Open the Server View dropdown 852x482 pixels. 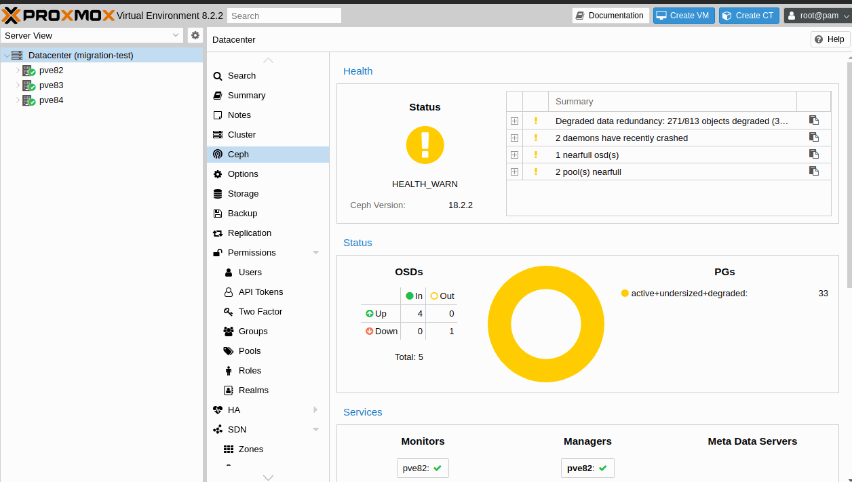pyautogui.click(x=176, y=35)
